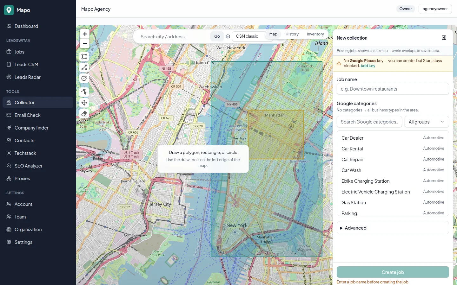Switch to the Inventory tab
The width and height of the screenshot is (457, 285).
(x=315, y=34)
